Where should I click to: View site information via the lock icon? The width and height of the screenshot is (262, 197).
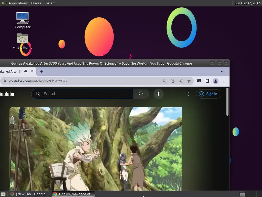pos(5,81)
